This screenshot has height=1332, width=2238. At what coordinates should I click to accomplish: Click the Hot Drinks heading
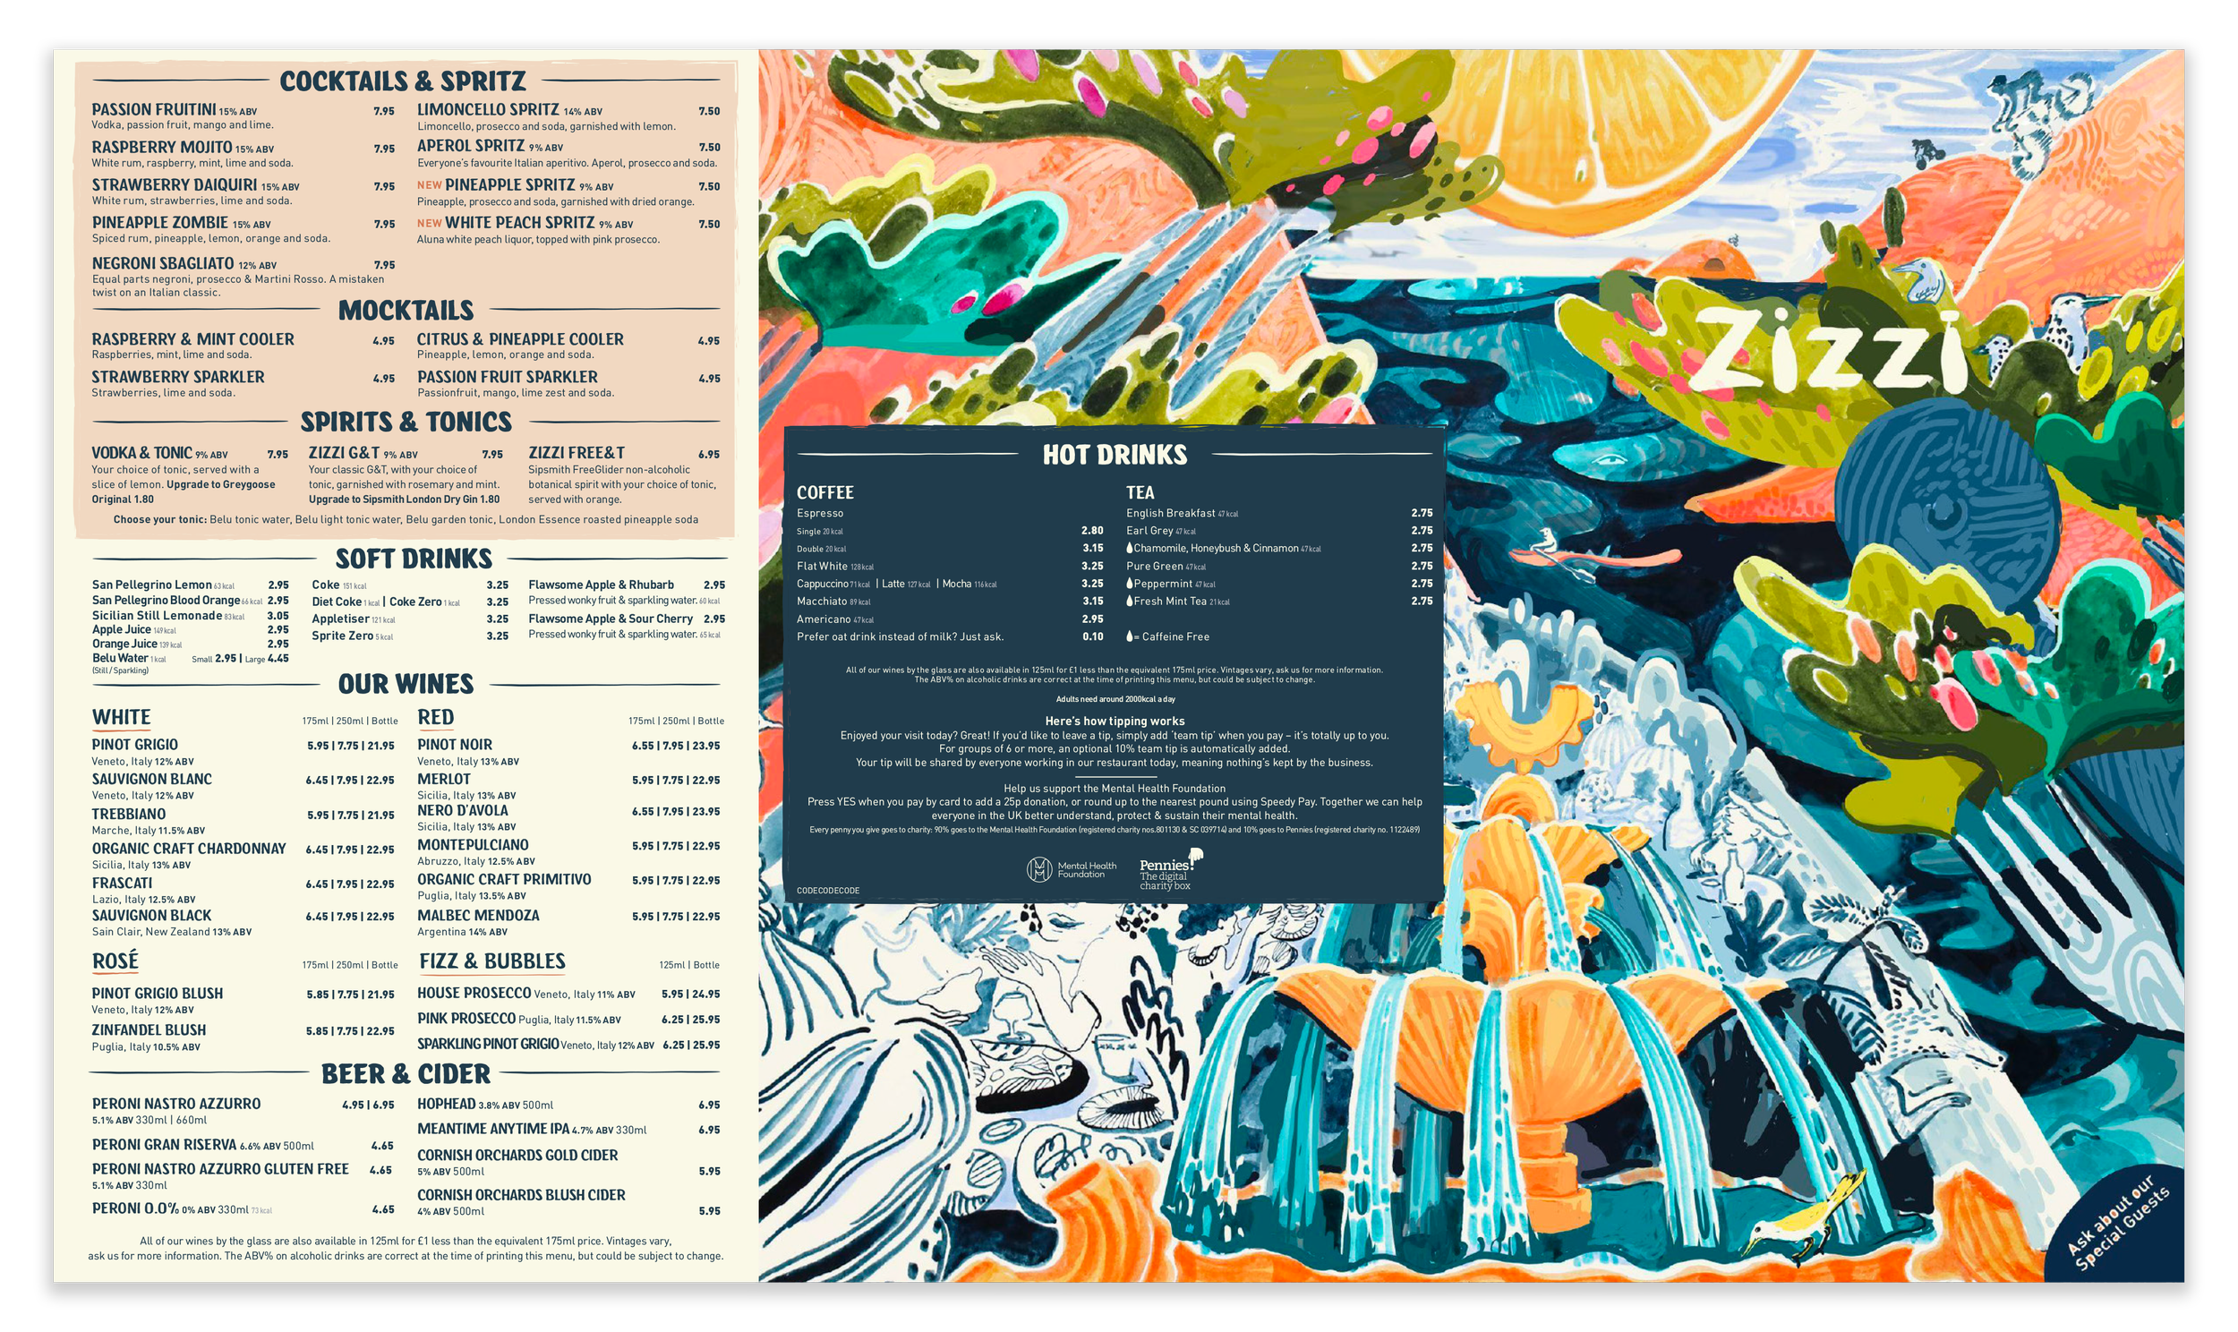[1115, 455]
